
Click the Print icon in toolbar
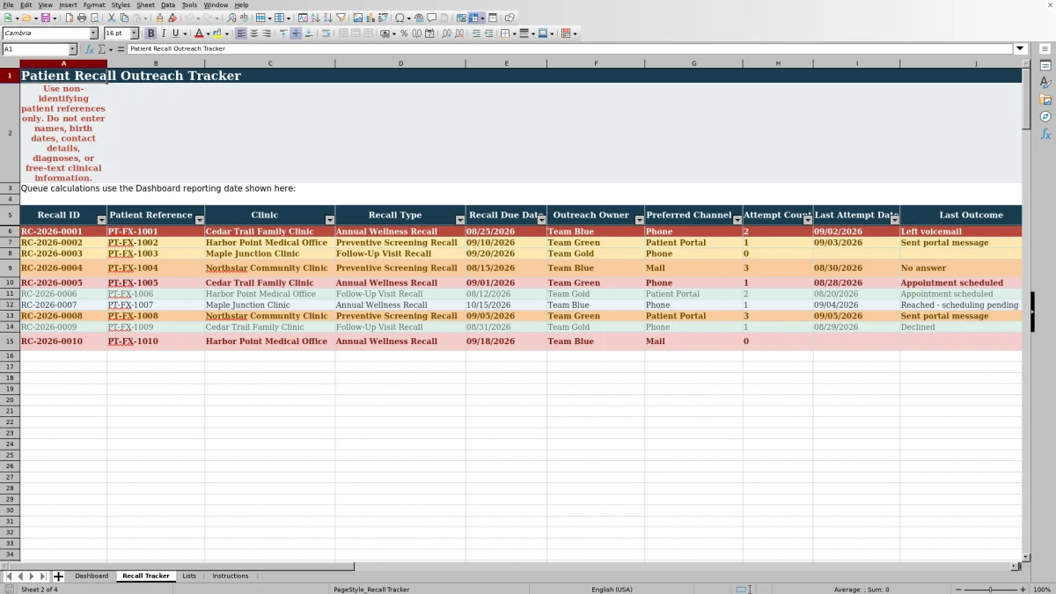(82, 18)
